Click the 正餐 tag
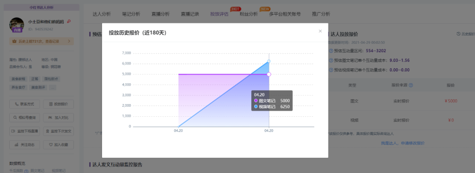The height and width of the screenshot is (173, 475). 35,79
